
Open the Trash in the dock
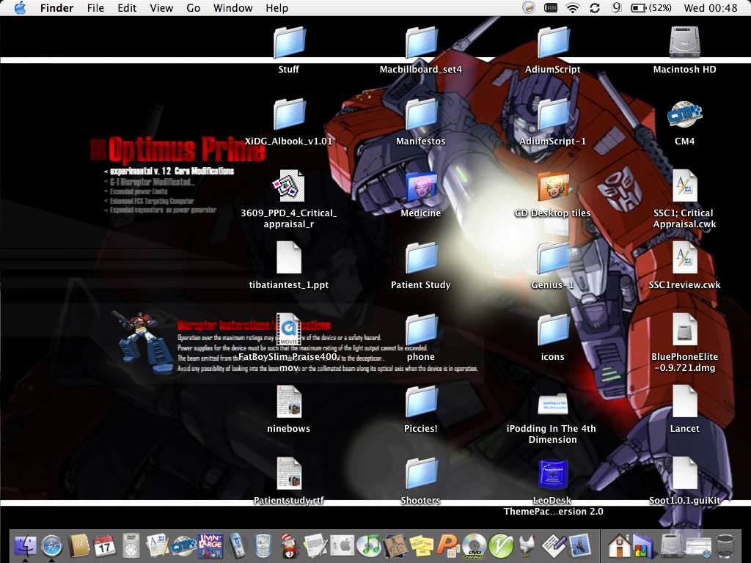(x=725, y=545)
